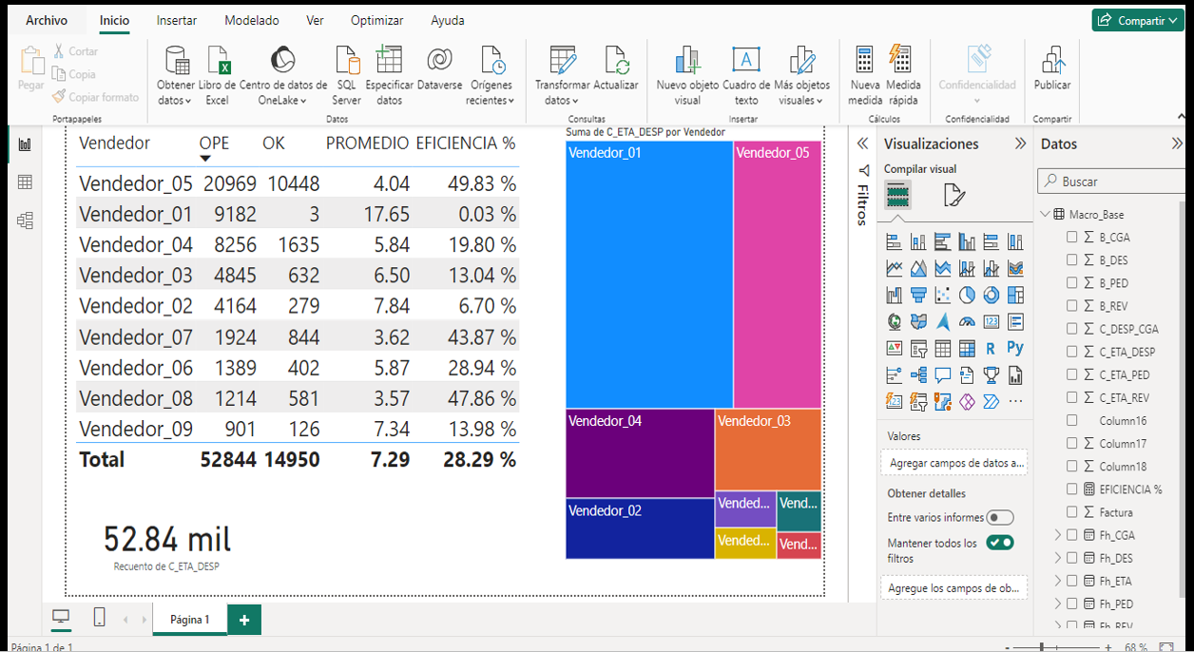
Task: Select the Python visual icon
Action: (1015, 348)
